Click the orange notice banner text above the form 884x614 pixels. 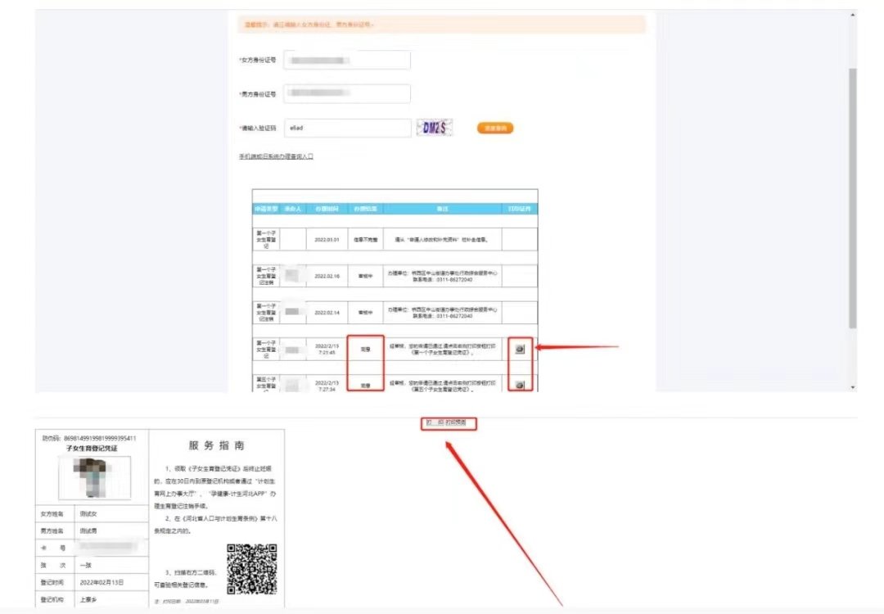coord(309,25)
